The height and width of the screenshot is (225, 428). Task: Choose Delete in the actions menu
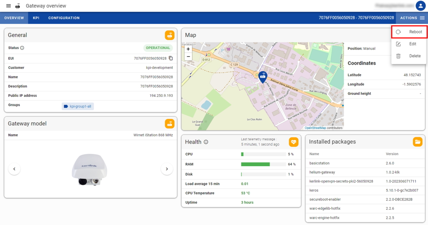coord(409,56)
